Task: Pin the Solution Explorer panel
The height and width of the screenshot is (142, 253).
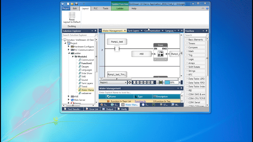Action: tap(92, 31)
